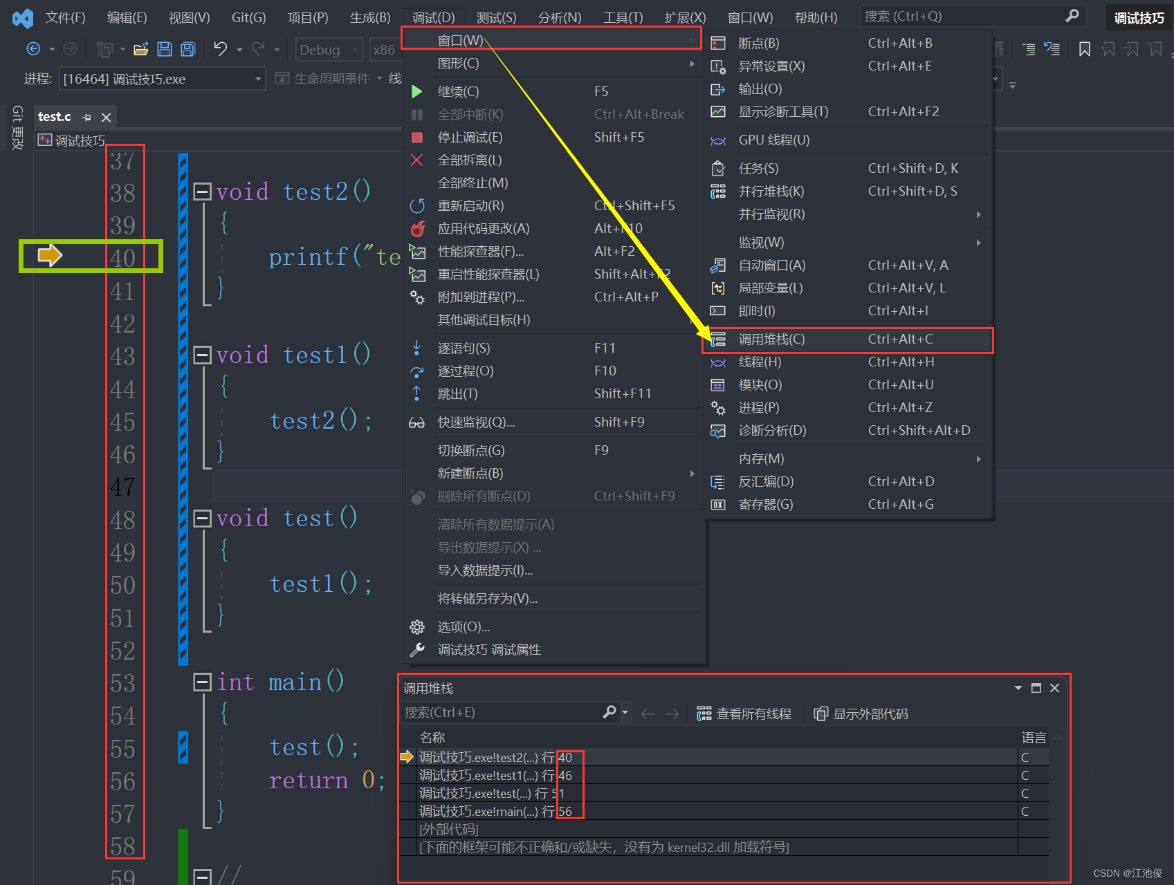Click the debug properties wrench icon
The image size is (1174, 885).
pos(417,650)
